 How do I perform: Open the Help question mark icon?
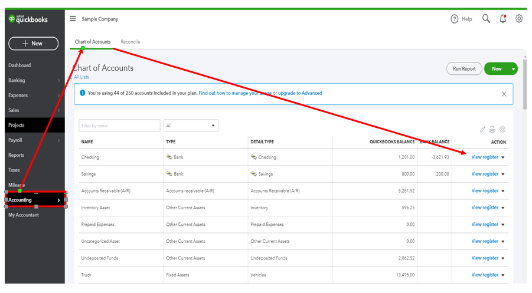(454, 19)
